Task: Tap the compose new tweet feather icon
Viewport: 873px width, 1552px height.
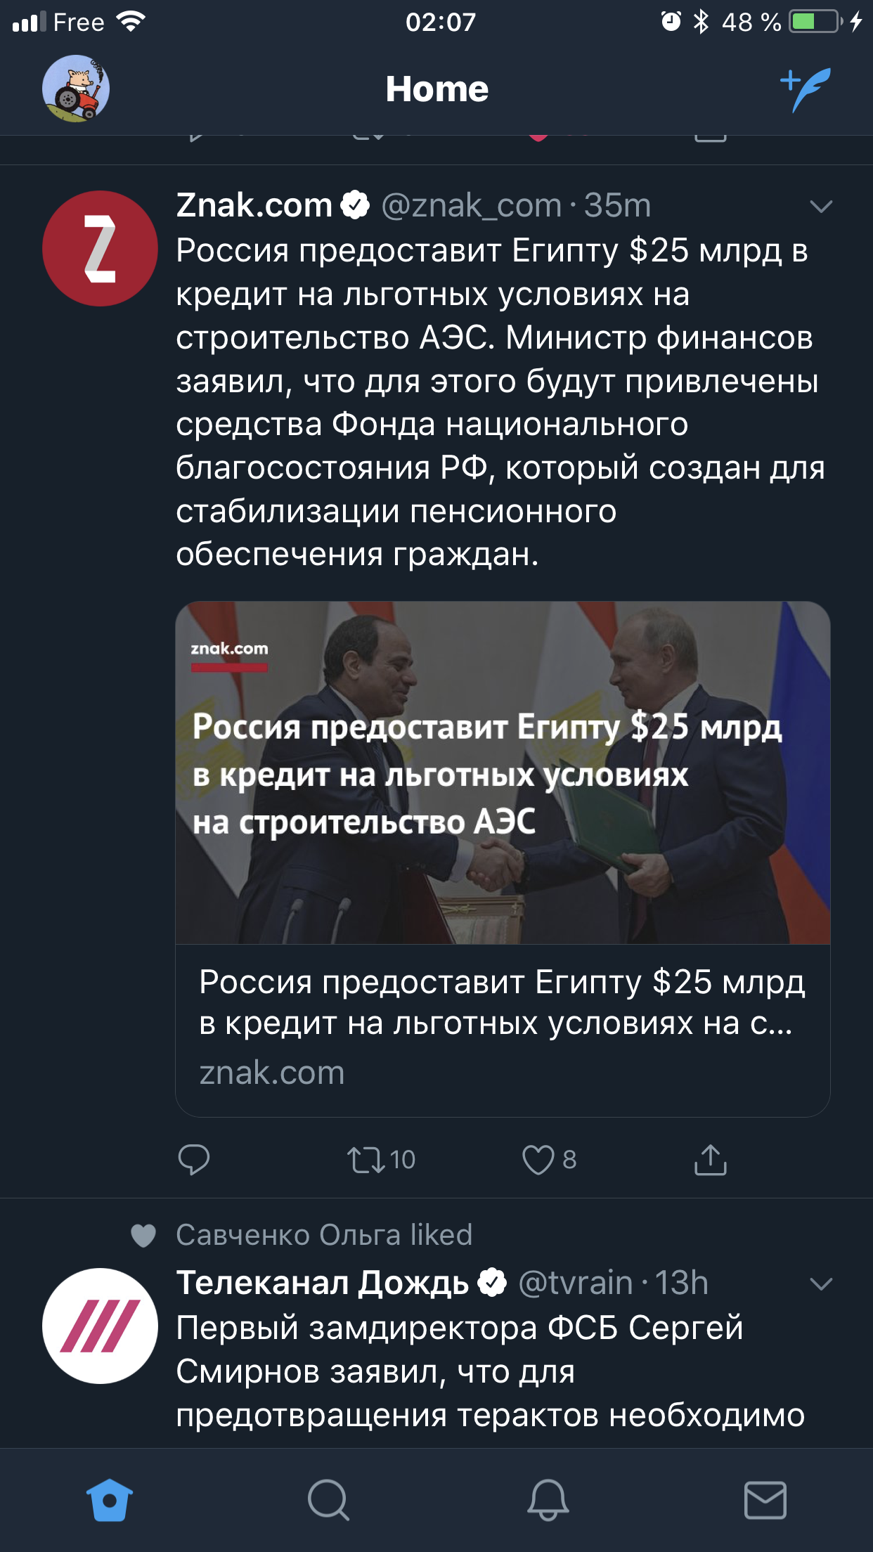Action: pyautogui.click(x=806, y=89)
